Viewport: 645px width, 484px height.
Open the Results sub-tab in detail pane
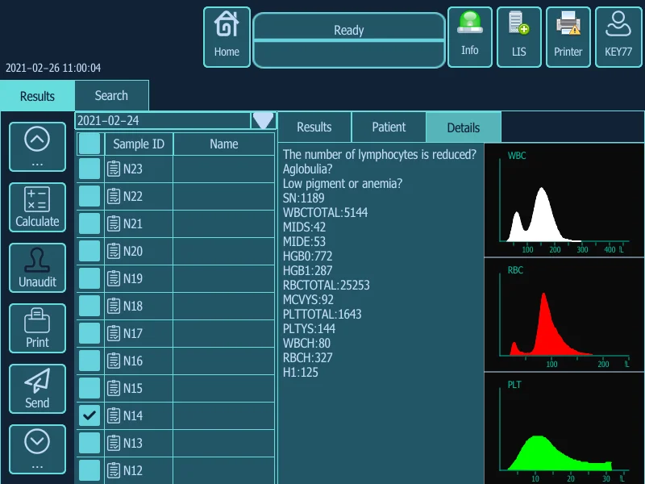314,127
